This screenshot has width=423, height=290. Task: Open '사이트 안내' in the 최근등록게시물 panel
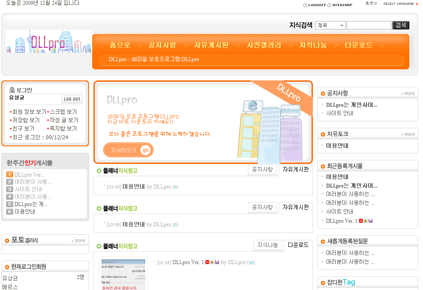click(340, 211)
